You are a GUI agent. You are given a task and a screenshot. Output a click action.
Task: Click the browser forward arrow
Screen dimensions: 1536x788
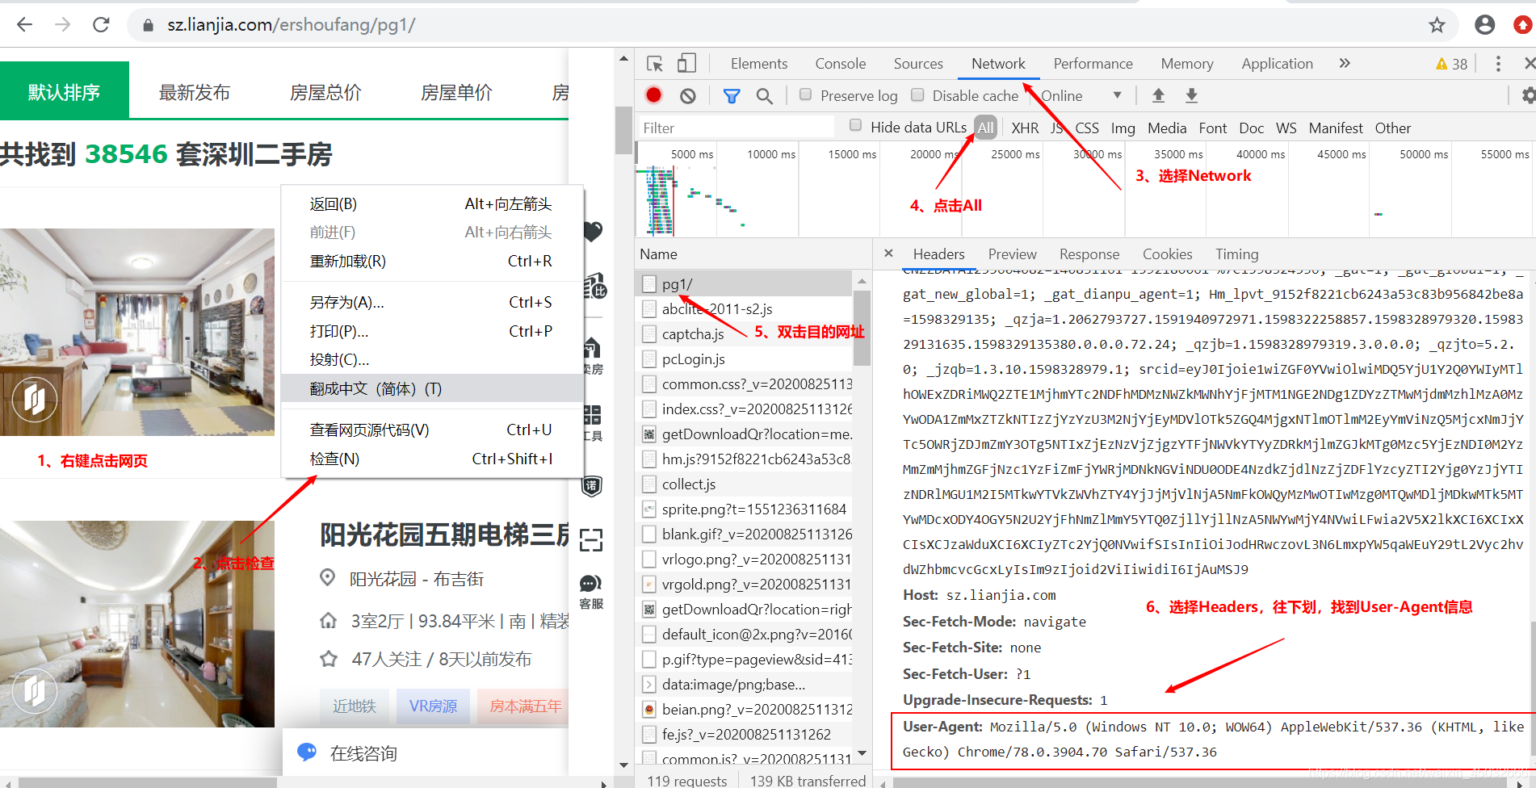click(x=62, y=24)
